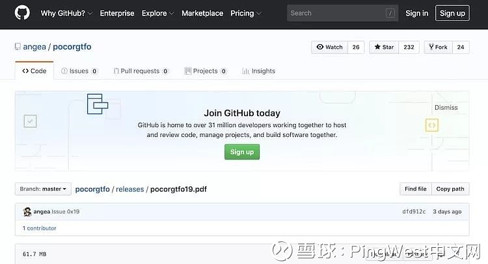Star the repository
The width and height of the screenshot is (488, 264).
click(384, 47)
